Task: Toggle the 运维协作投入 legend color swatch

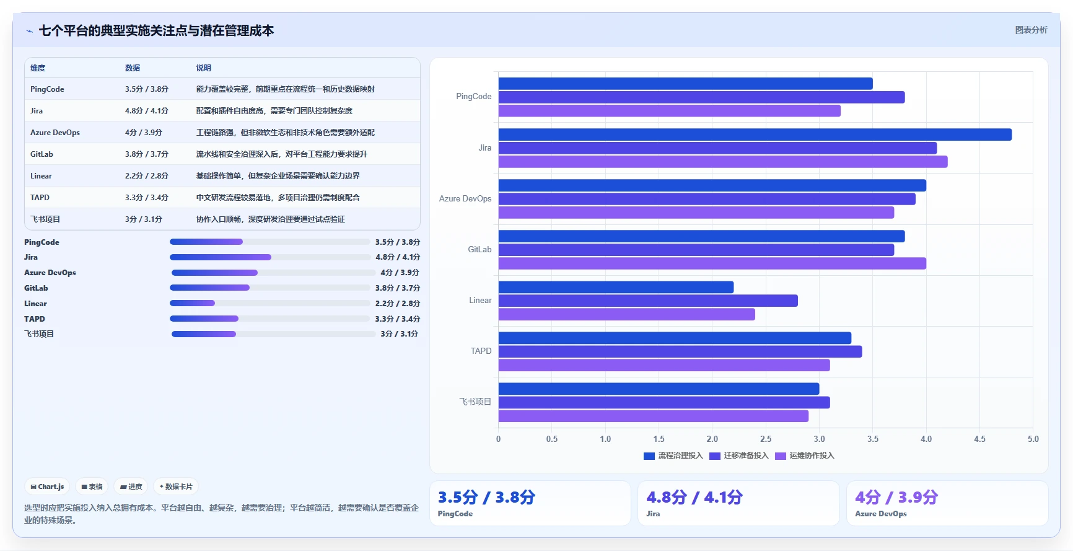Action: [781, 456]
